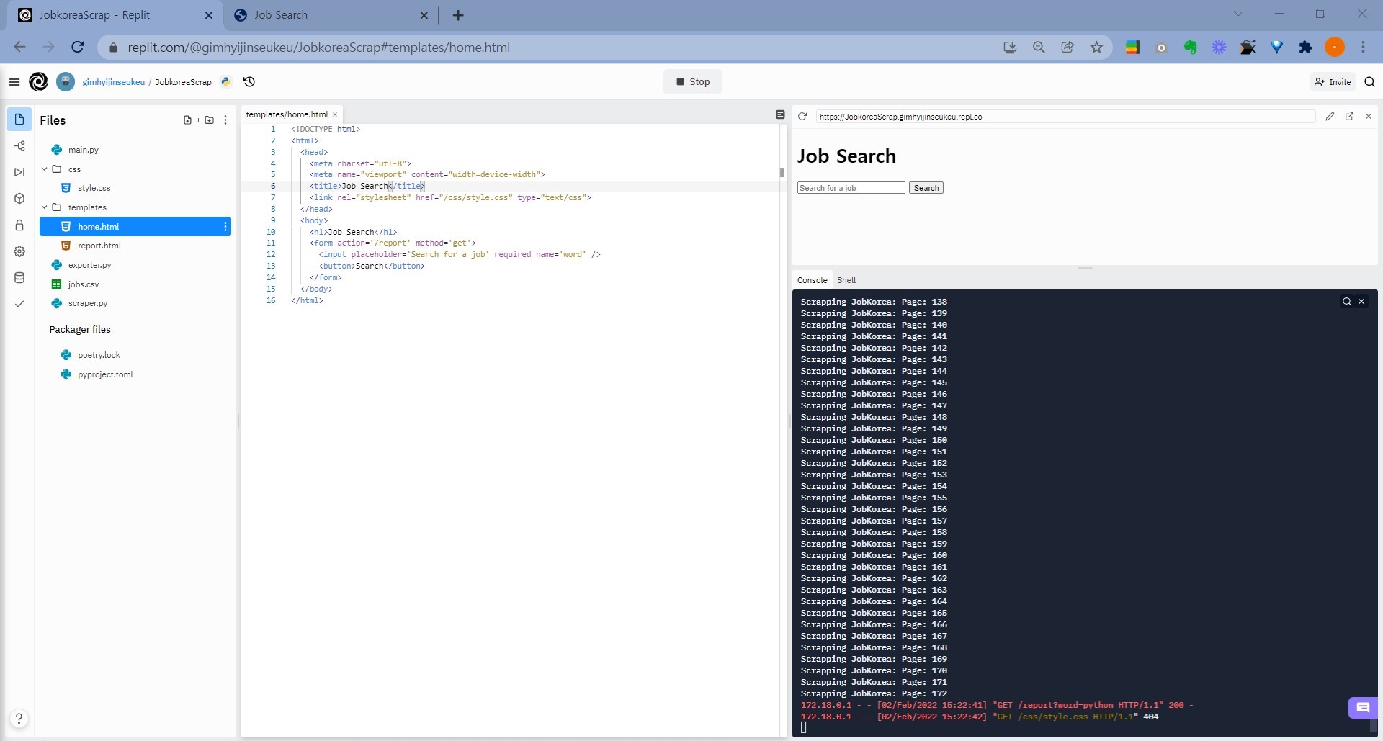
Task: Open the Version Control sidebar panel
Action: coord(19,147)
